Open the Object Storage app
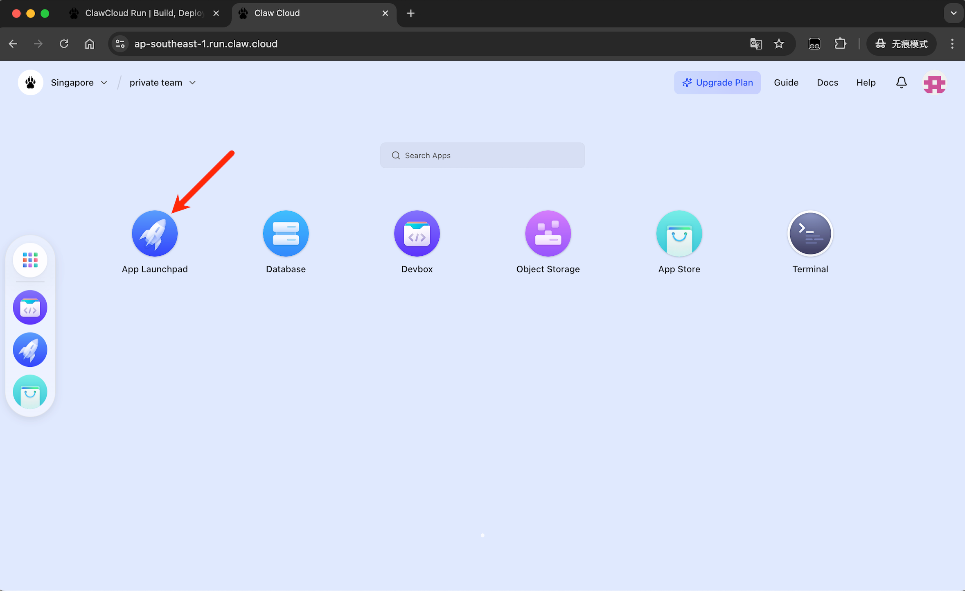The width and height of the screenshot is (965, 591). click(548, 234)
